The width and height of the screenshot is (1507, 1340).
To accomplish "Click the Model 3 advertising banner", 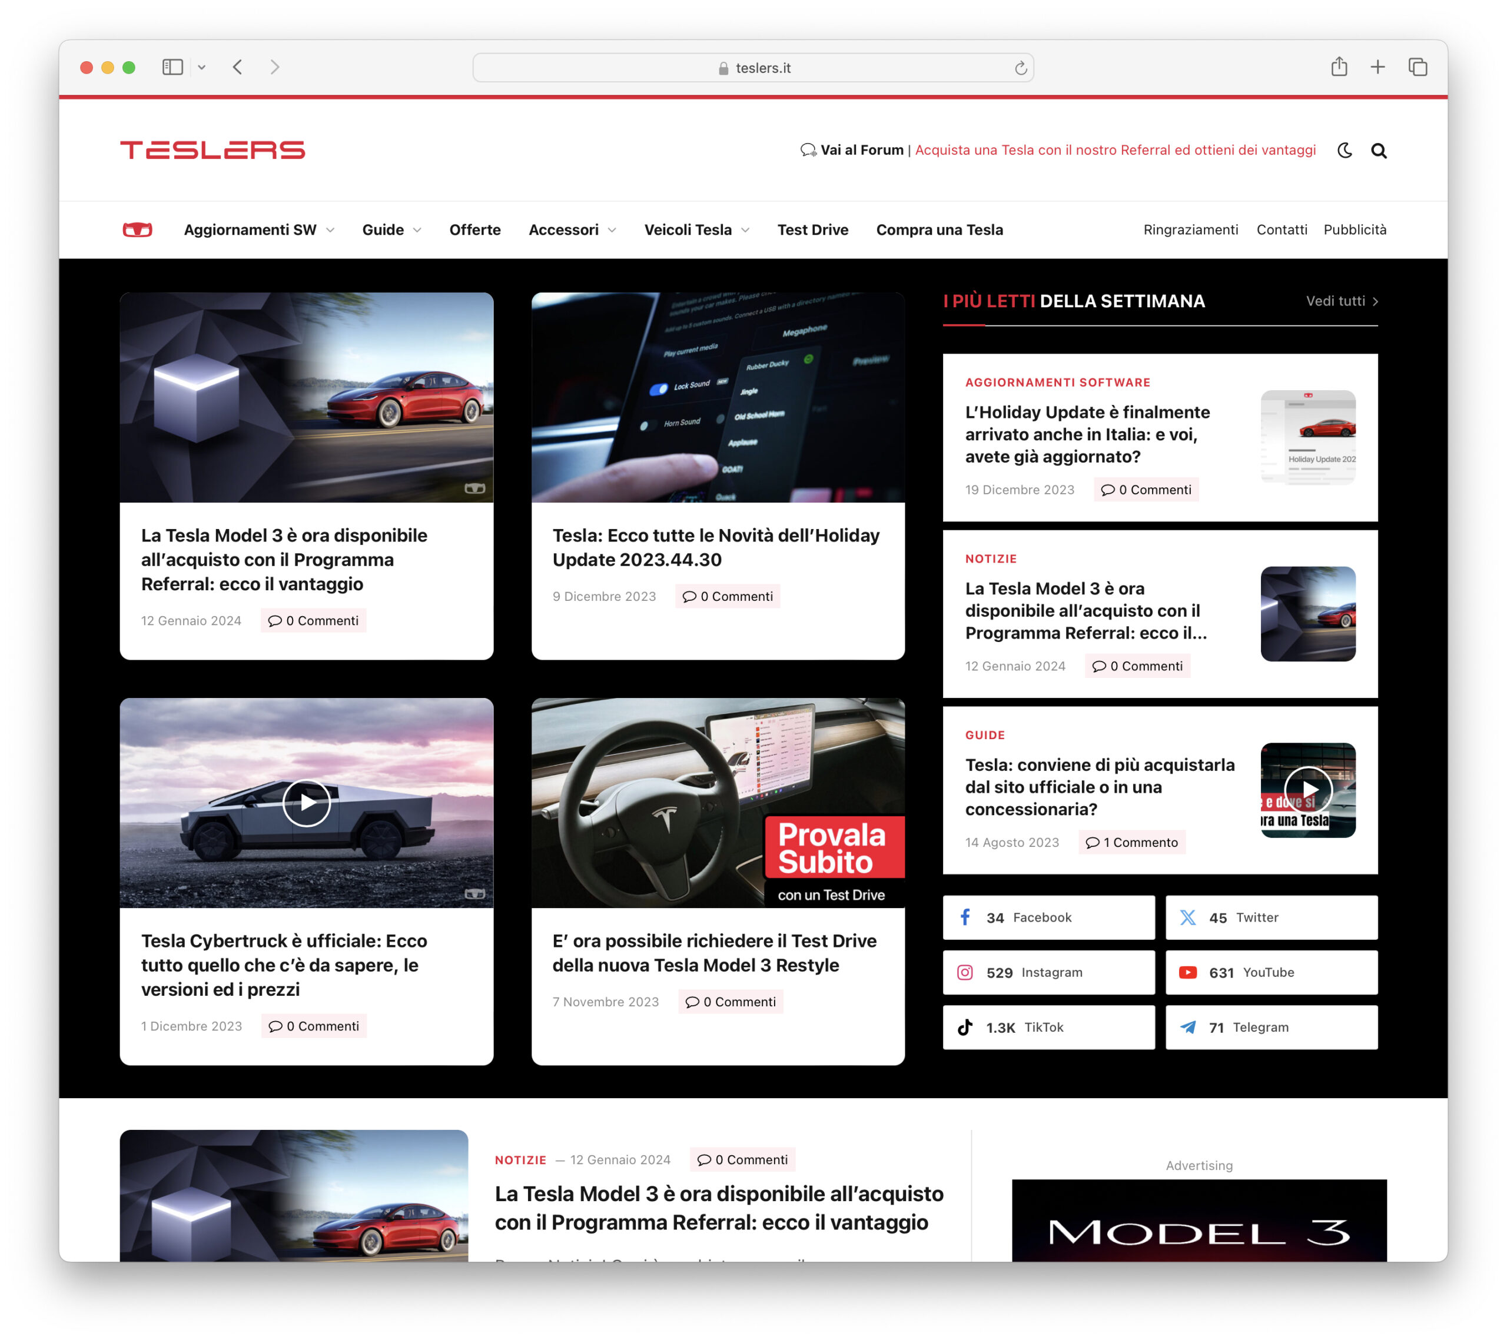I will 1199,1220.
